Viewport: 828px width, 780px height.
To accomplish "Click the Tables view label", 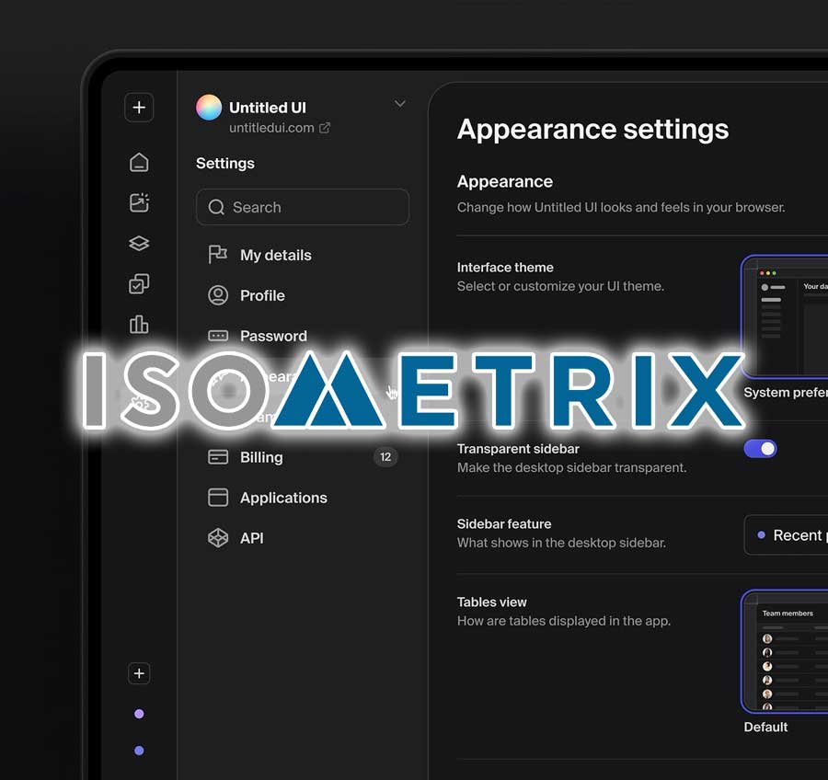I will tap(491, 602).
